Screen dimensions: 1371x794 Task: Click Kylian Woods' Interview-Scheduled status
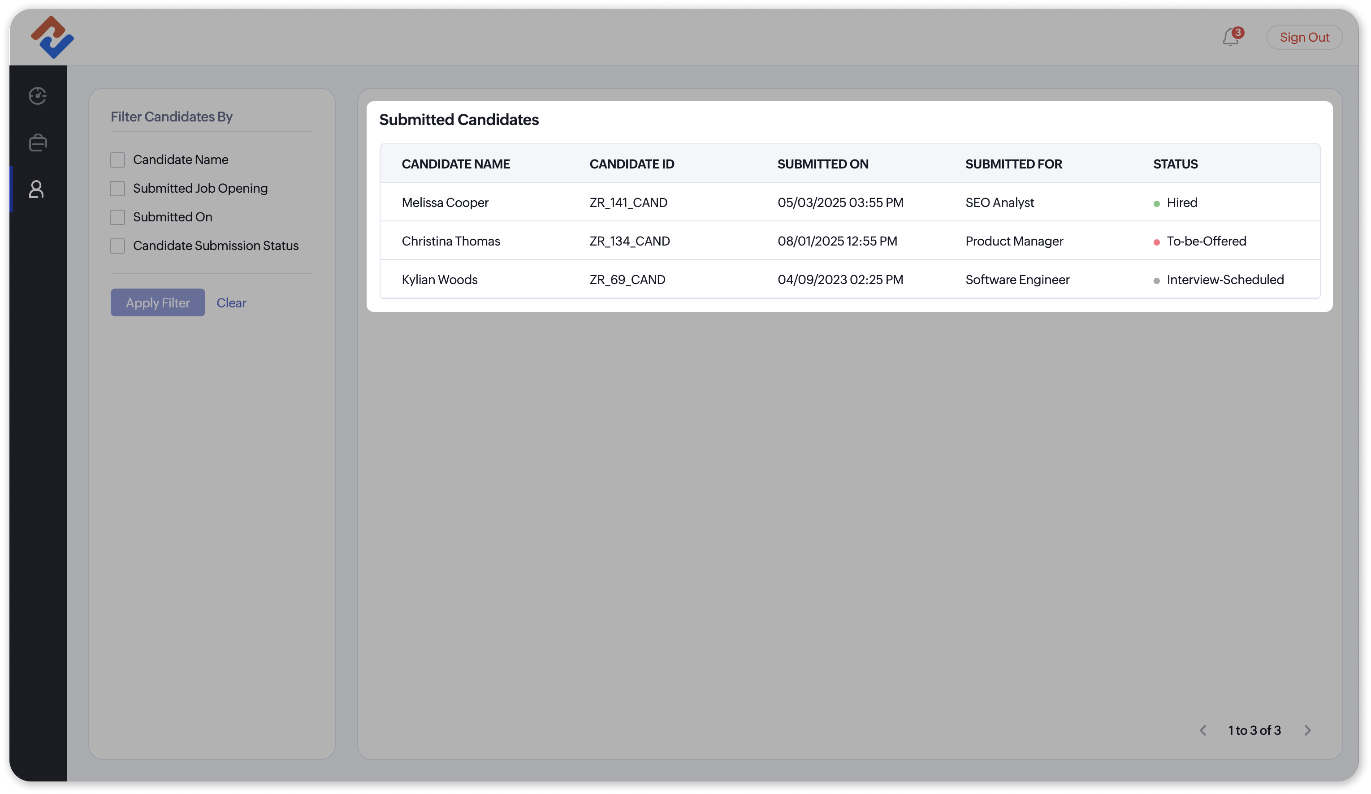click(1224, 280)
